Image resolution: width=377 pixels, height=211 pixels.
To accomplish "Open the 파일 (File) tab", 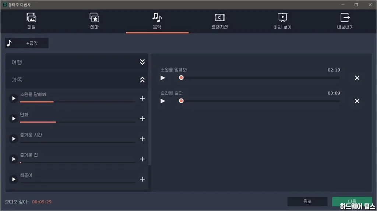I will pos(32,21).
